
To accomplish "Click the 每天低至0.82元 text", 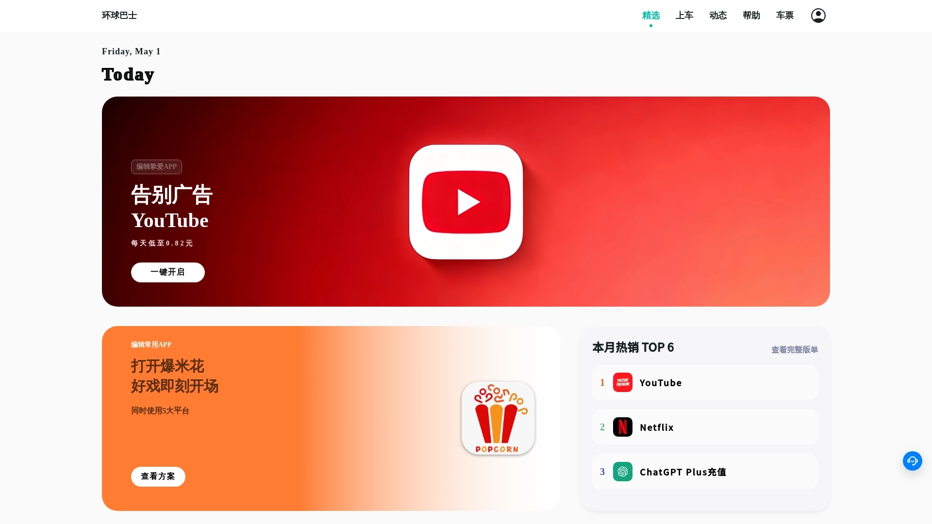I will (x=162, y=243).
